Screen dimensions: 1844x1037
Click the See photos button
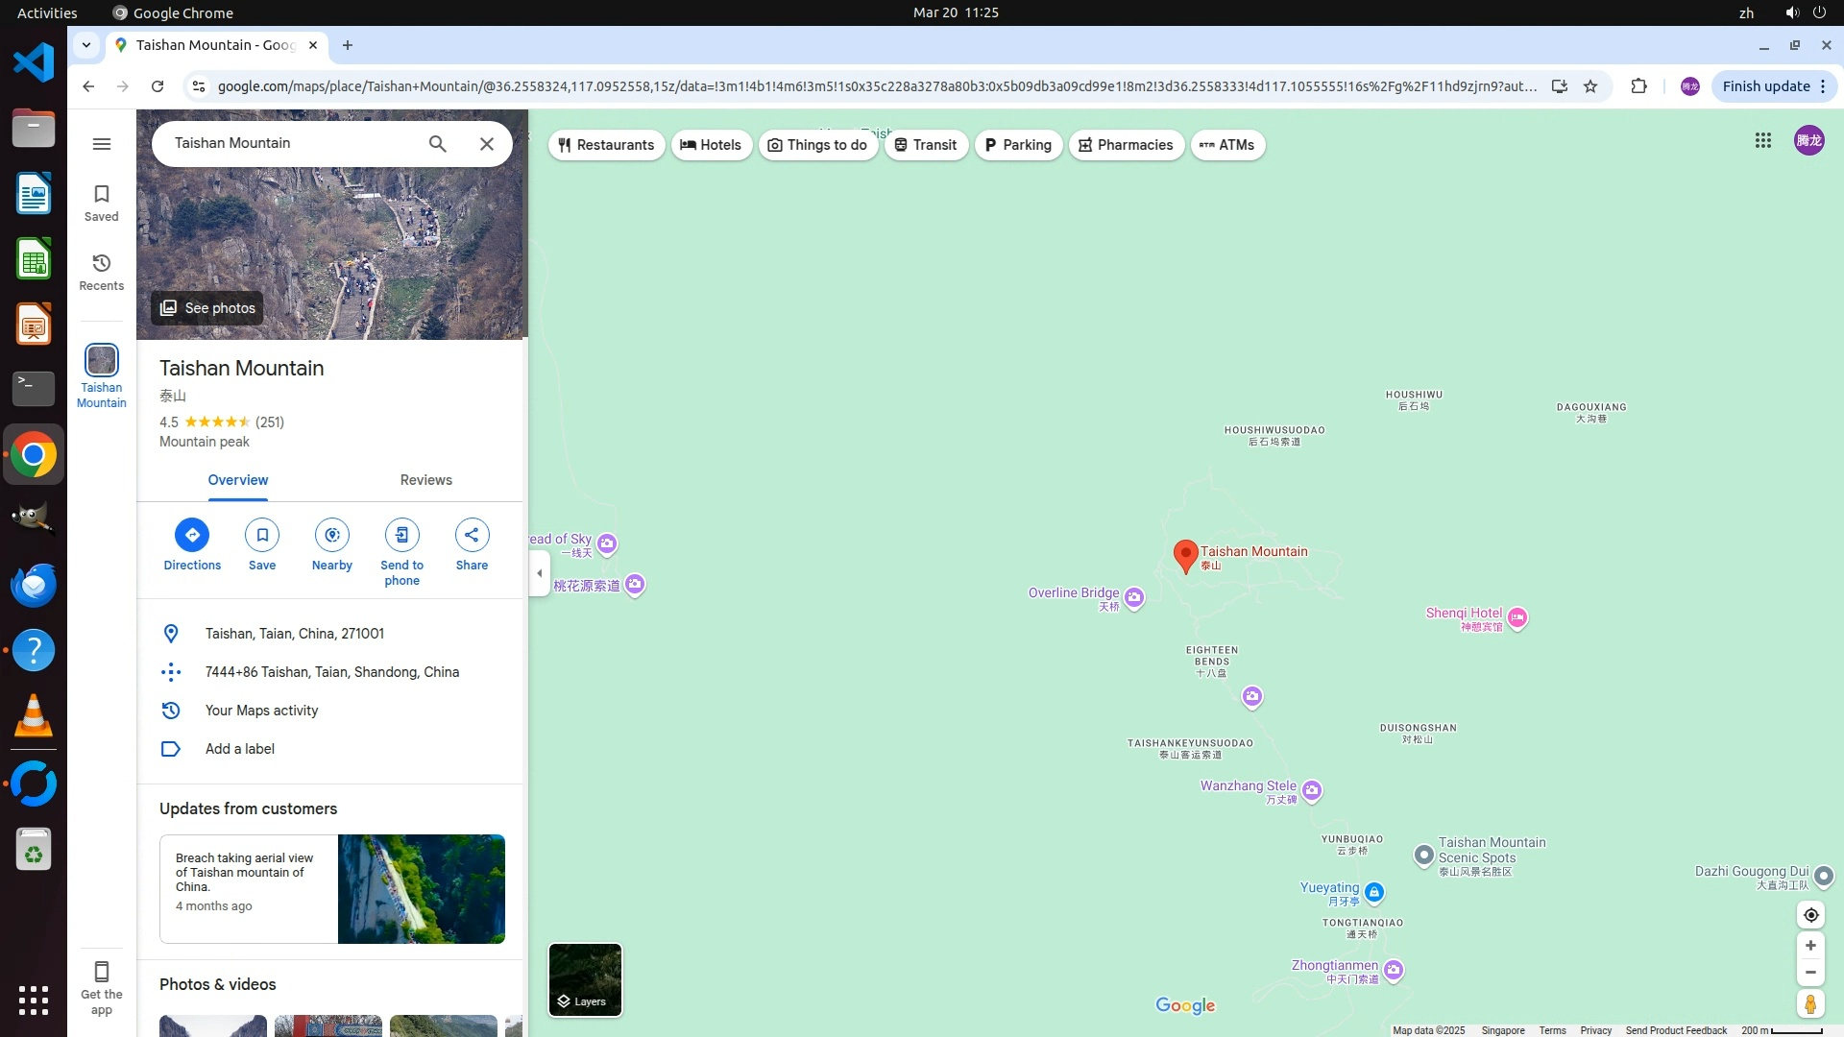point(207,308)
